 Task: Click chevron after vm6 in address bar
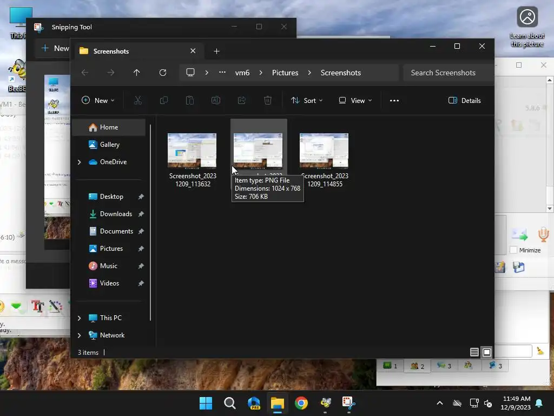261,73
